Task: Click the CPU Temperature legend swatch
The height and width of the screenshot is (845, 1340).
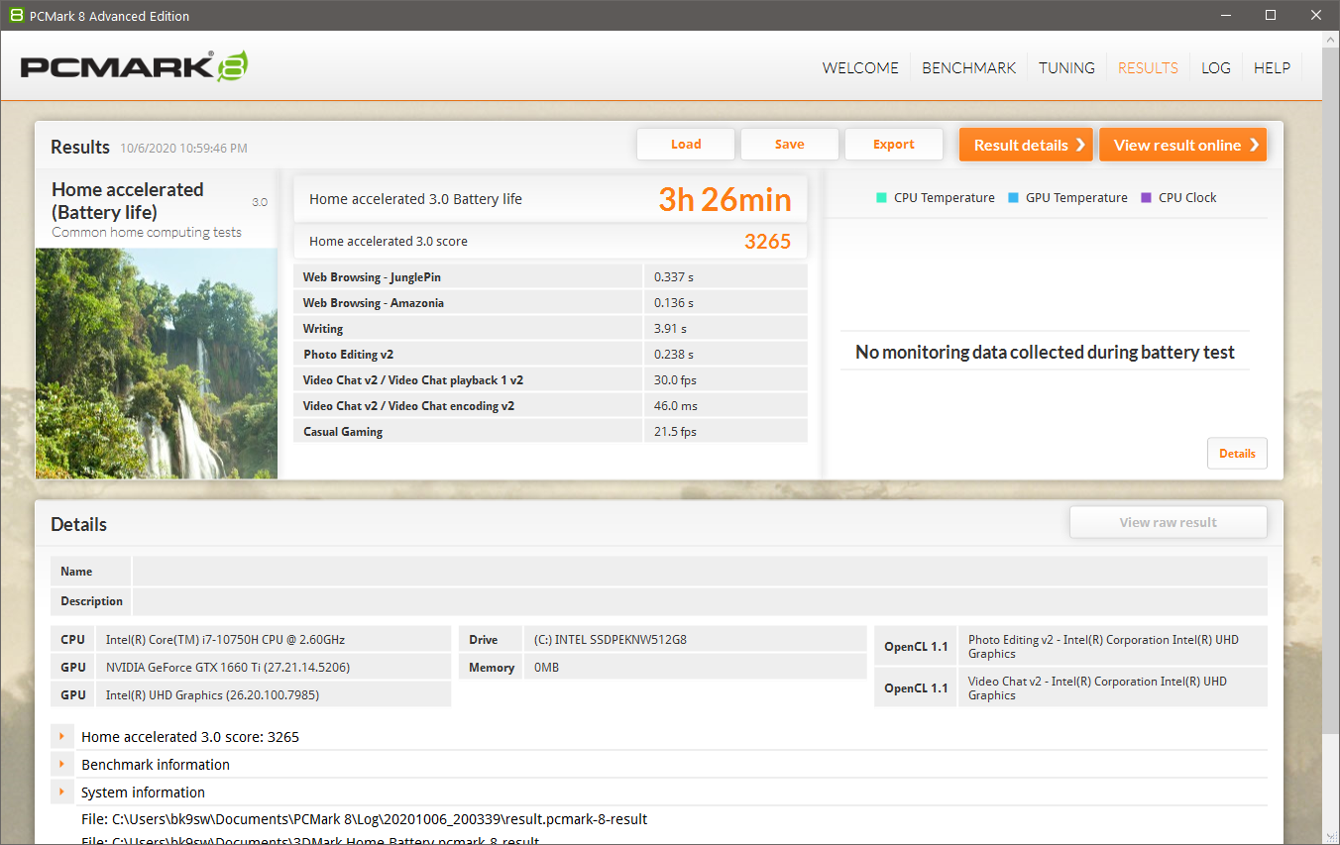Action: click(x=881, y=197)
